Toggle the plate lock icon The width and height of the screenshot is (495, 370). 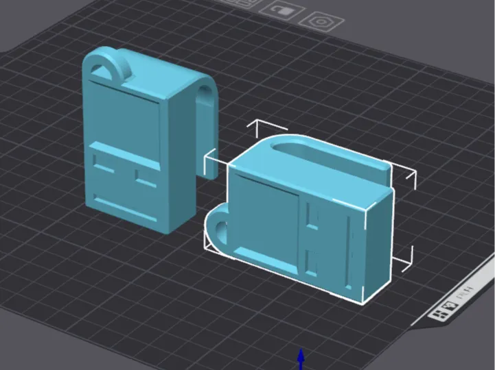coord(281,11)
